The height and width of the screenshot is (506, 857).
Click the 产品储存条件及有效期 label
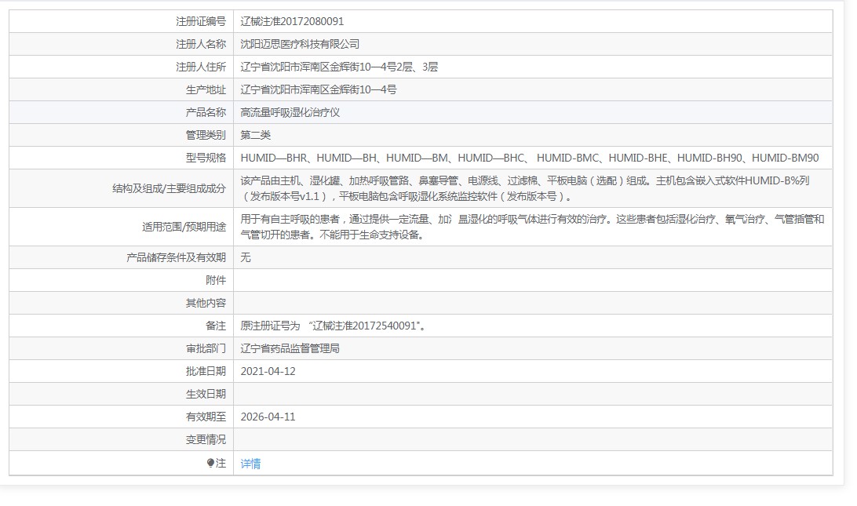click(x=176, y=257)
